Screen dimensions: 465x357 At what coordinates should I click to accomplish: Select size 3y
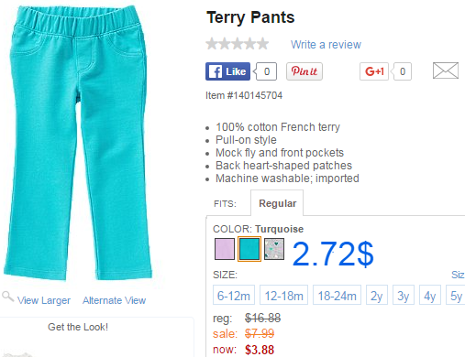point(404,295)
